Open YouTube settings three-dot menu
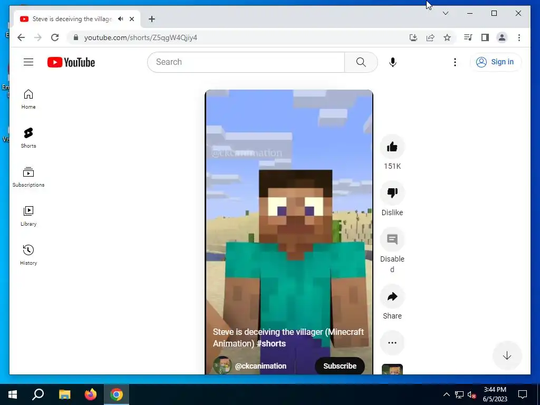The width and height of the screenshot is (540, 405). pos(455,62)
